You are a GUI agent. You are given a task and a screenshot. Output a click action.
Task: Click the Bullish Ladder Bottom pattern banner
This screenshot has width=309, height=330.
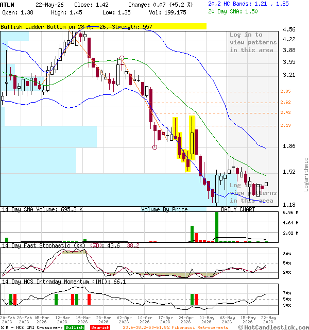pyautogui.click(x=103, y=27)
